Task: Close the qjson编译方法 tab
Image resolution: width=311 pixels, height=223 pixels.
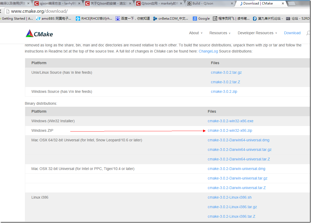Action: (79, 3)
